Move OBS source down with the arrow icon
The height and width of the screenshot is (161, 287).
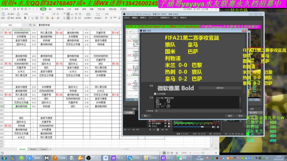(x=166, y=130)
